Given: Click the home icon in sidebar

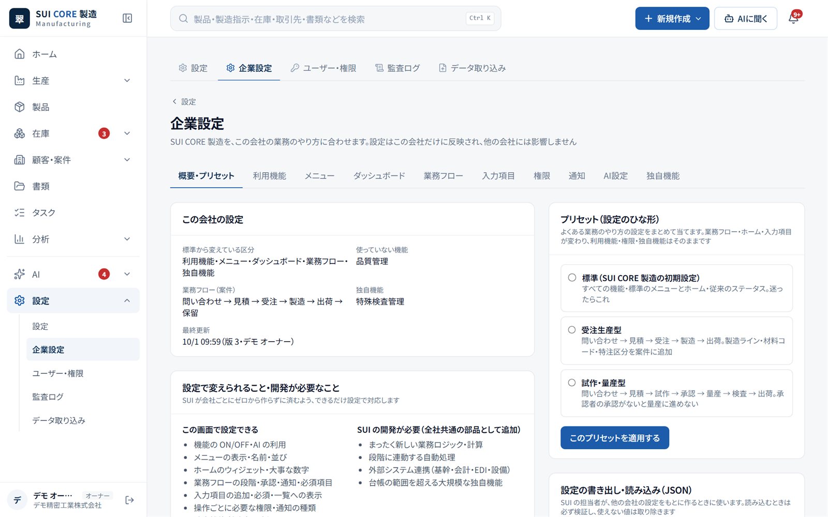Looking at the screenshot, I should [20, 54].
